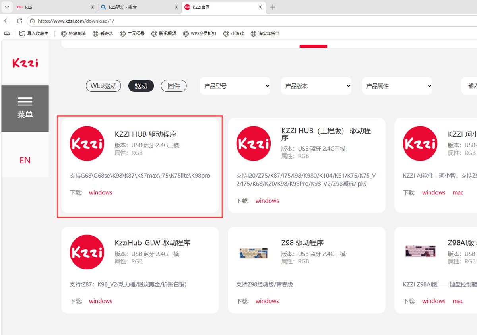
Task: Click KzziHub-GLW 驱动程序 title
Action: (x=153, y=242)
